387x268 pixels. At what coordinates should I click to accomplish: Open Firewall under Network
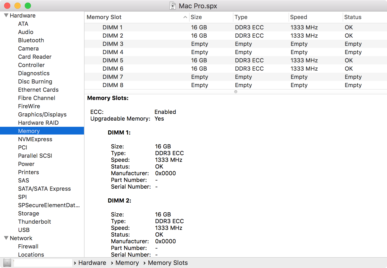click(28, 246)
